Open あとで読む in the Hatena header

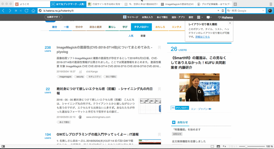(x=162, y=17)
